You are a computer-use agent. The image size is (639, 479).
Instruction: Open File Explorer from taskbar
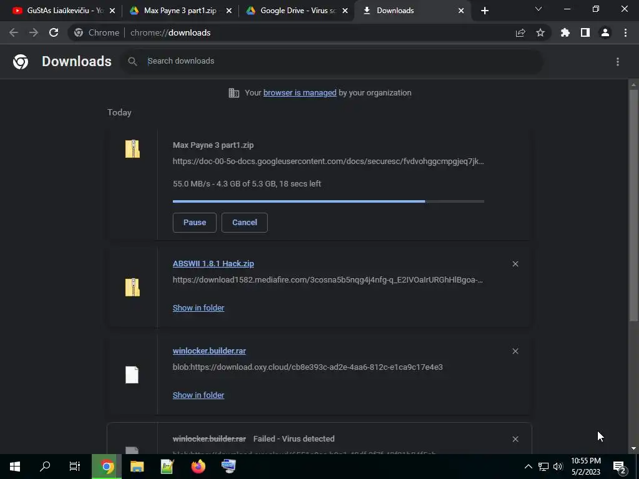(x=137, y=467)
